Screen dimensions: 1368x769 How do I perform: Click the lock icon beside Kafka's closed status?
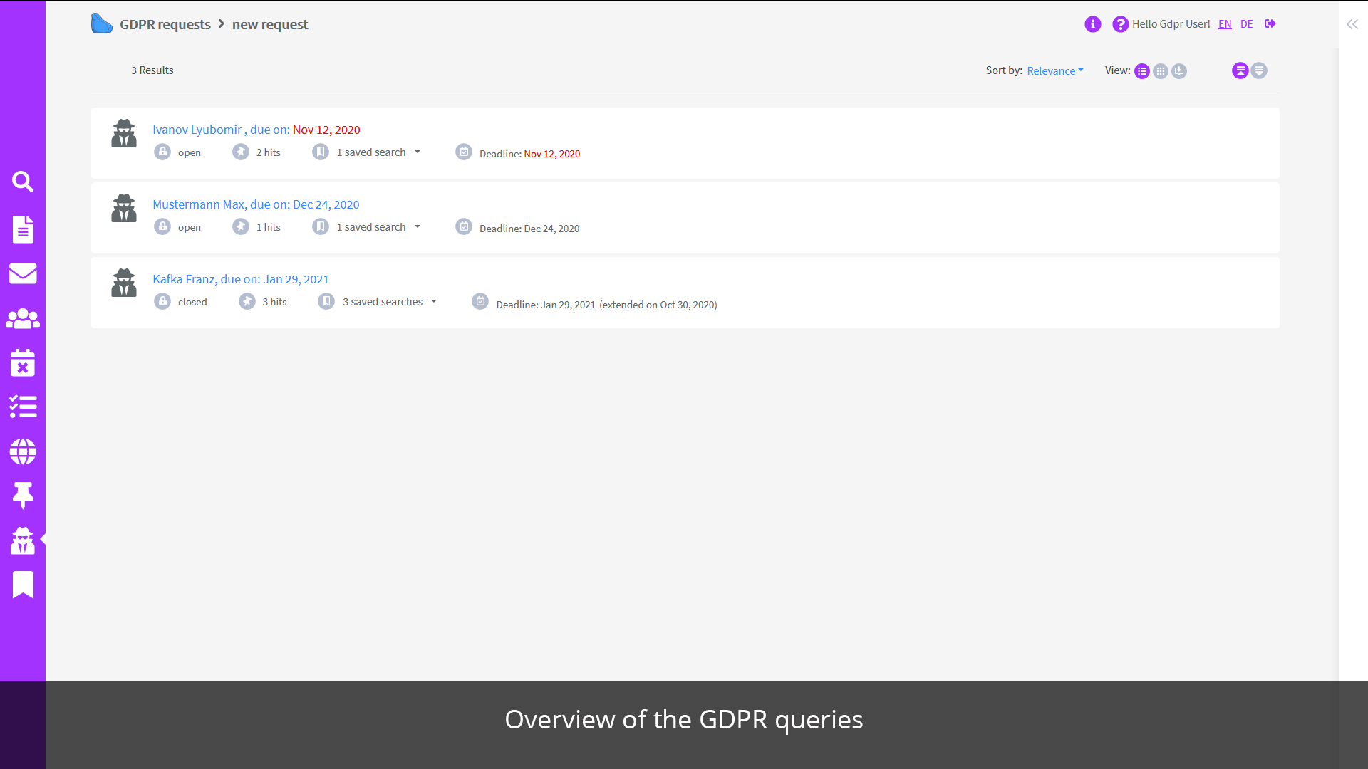[162, 301]
